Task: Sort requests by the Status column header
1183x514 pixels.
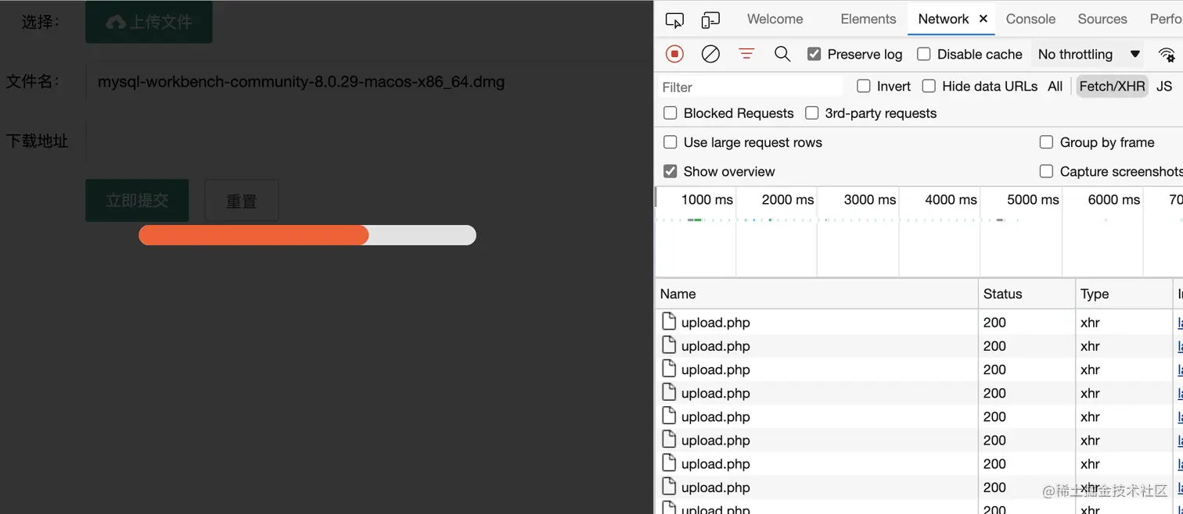Action: (x=1027, y=294)
